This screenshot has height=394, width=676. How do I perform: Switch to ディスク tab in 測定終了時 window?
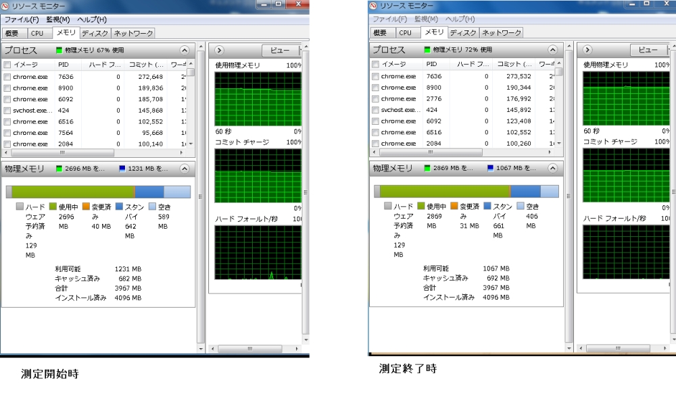(x=463, y=33)
